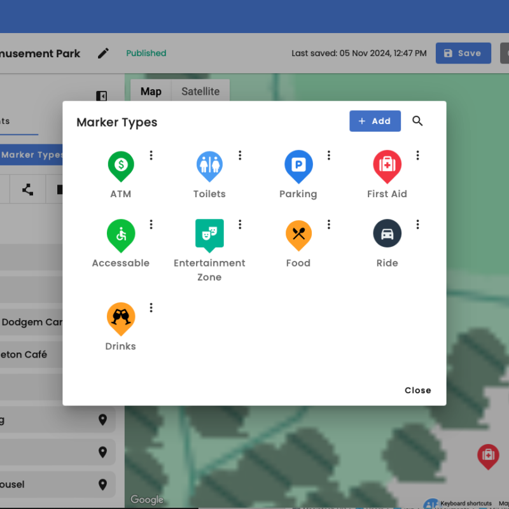
Task: Pick the Entertainment Zone marker icon
Action: click(x=209, y=234)
